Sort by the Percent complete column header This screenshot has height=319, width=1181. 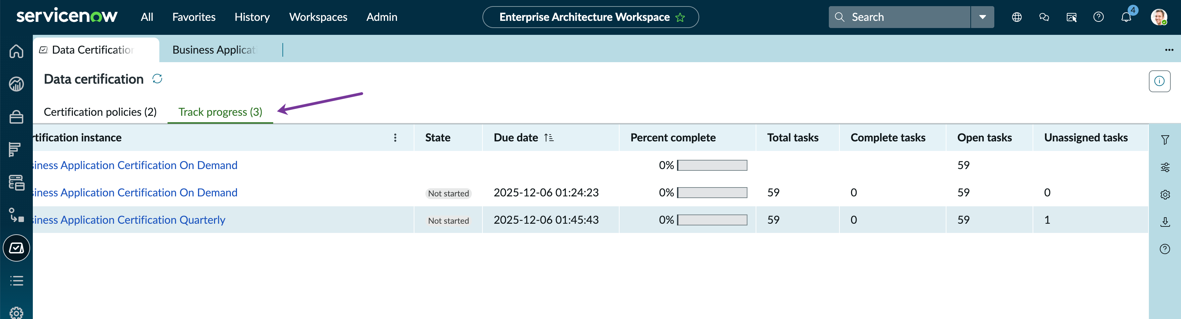coord(673,138)
